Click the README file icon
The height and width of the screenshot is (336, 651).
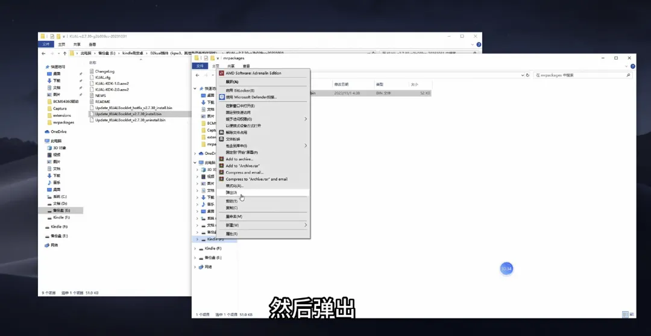click(92, 101)
